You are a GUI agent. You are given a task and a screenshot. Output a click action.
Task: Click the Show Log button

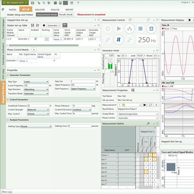pyautogui.click(x=6, y=192)
